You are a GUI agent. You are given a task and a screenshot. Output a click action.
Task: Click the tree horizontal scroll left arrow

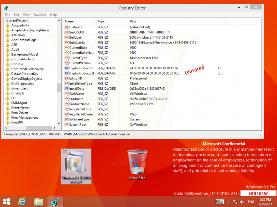point(6,128)
